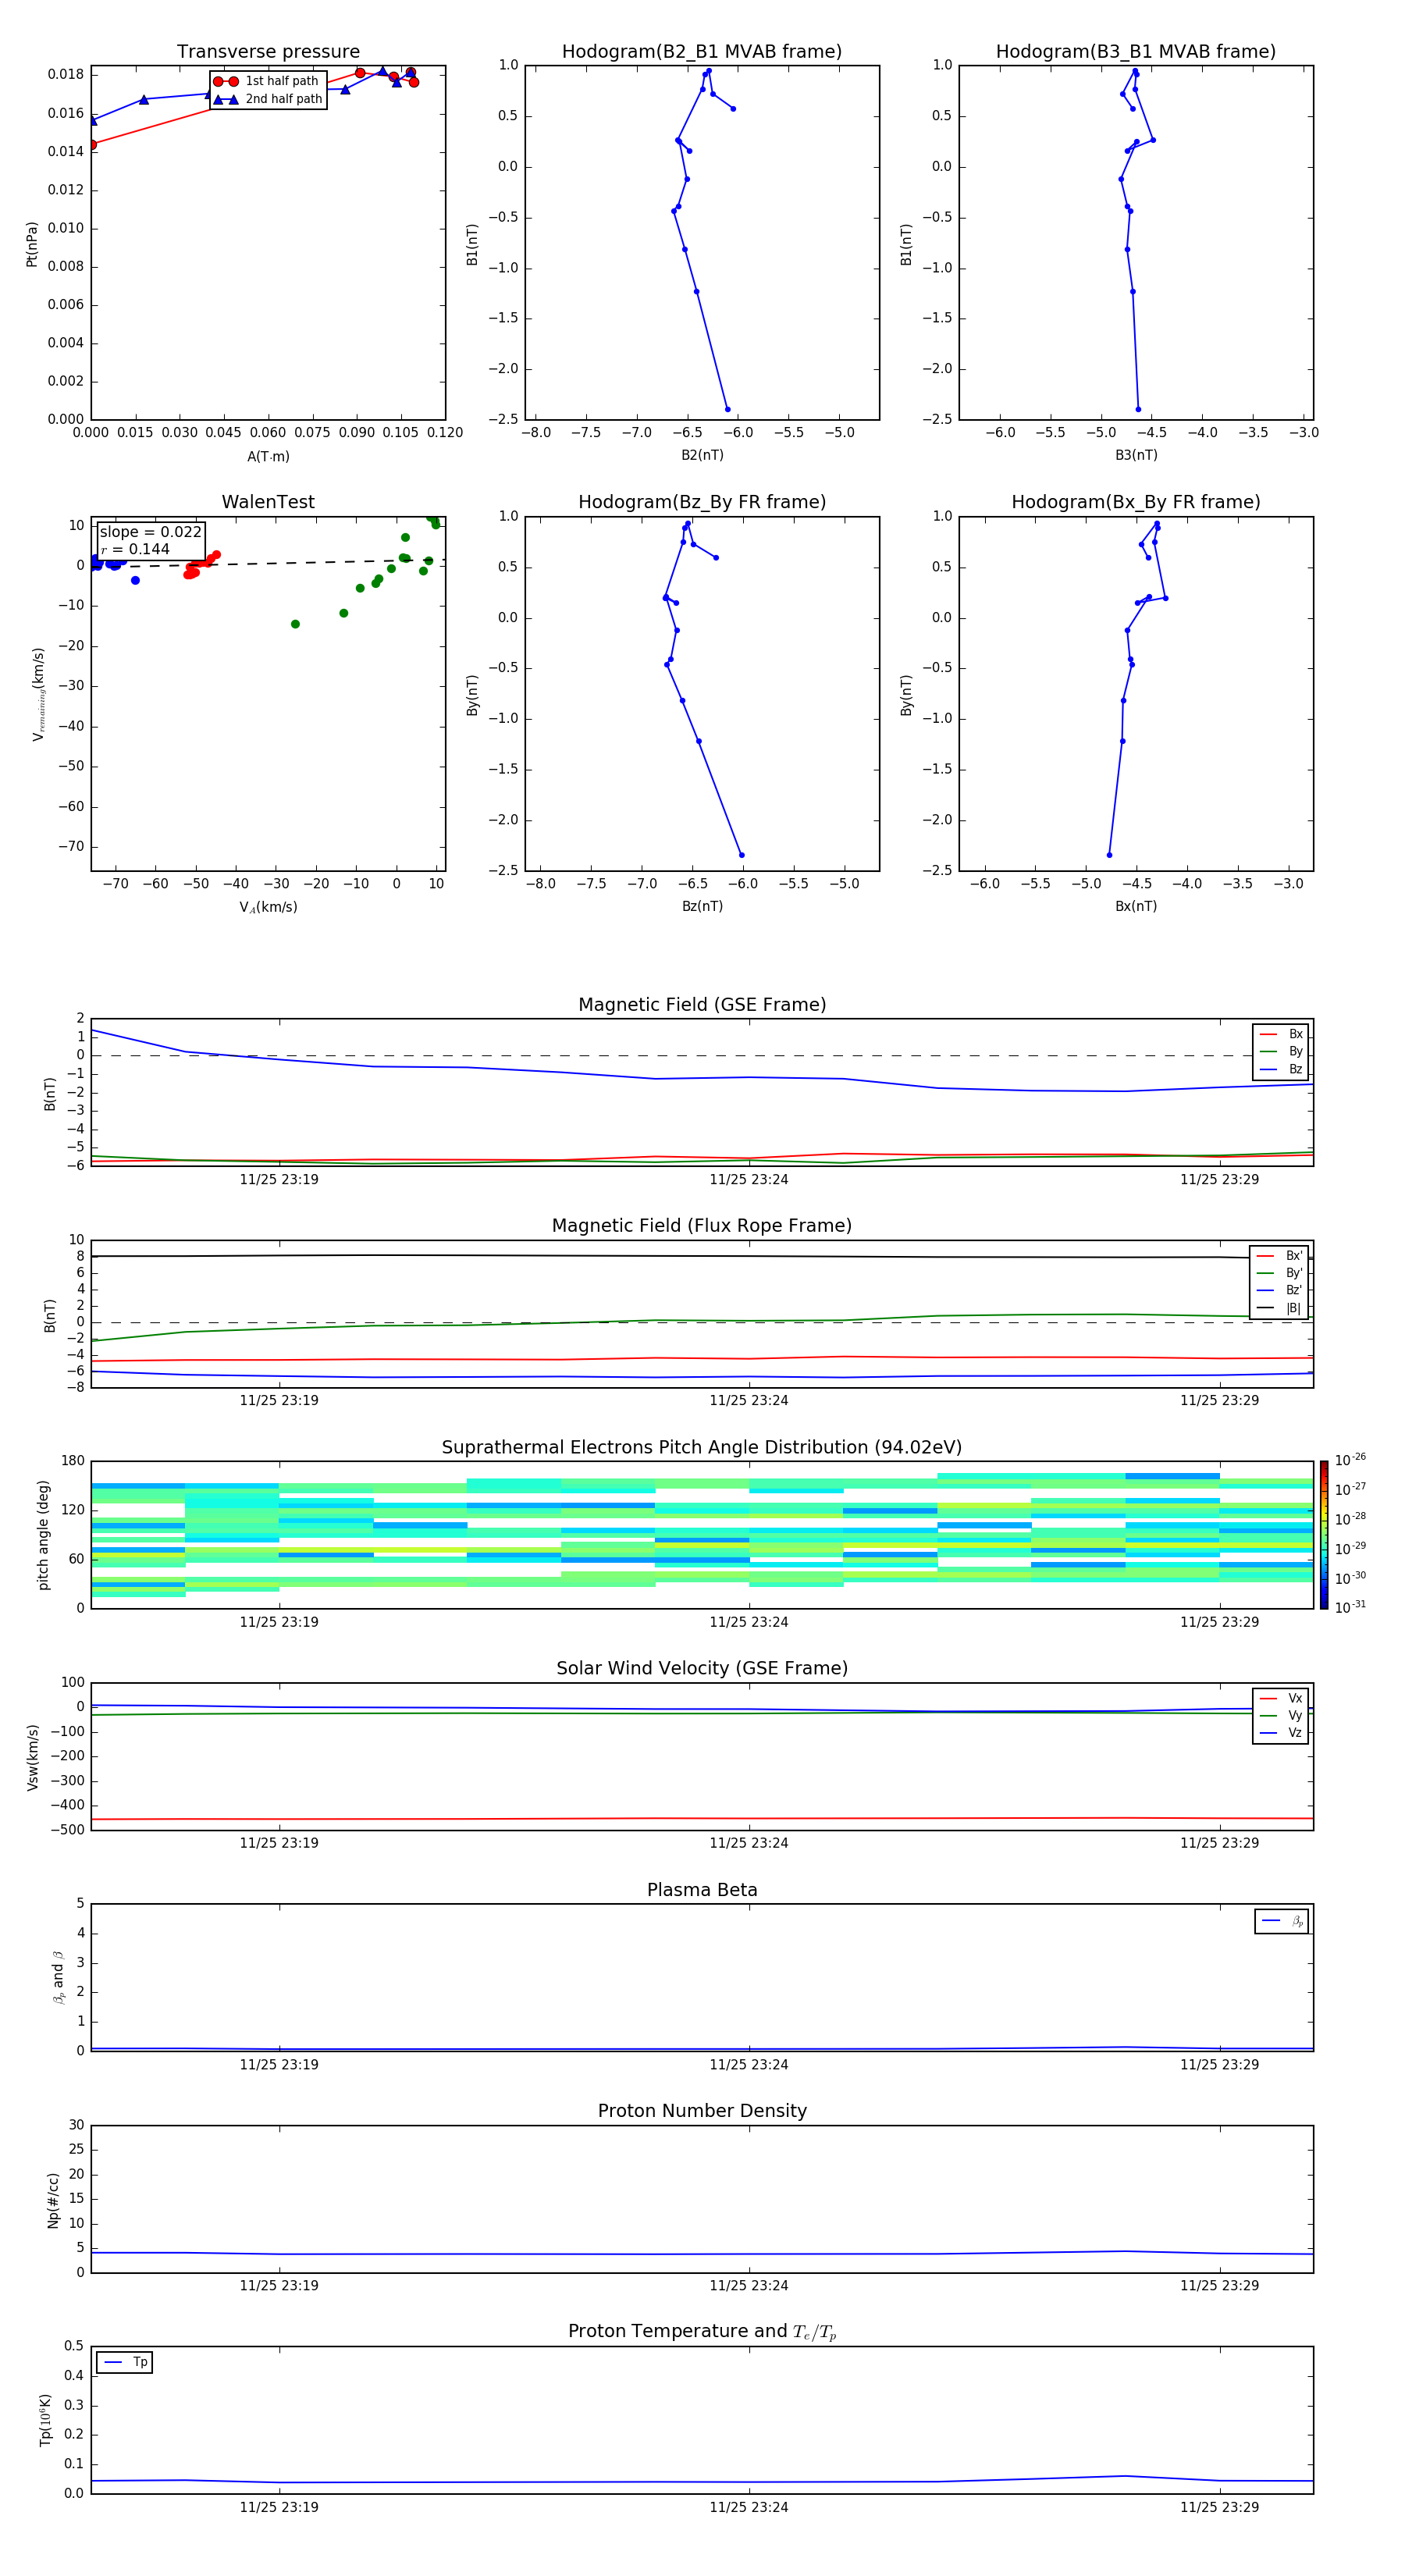Click the 'WalenTest' plot title

point(268,502)
